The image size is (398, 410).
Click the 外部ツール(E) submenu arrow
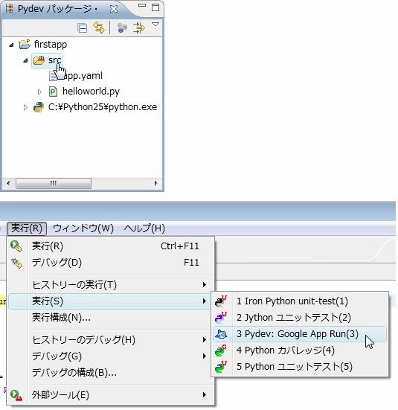205,395
